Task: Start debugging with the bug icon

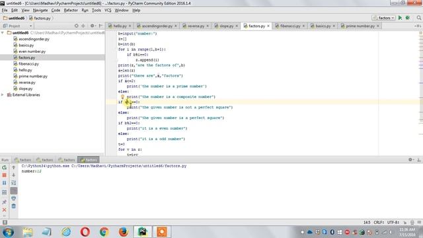Action: (408, 18)
